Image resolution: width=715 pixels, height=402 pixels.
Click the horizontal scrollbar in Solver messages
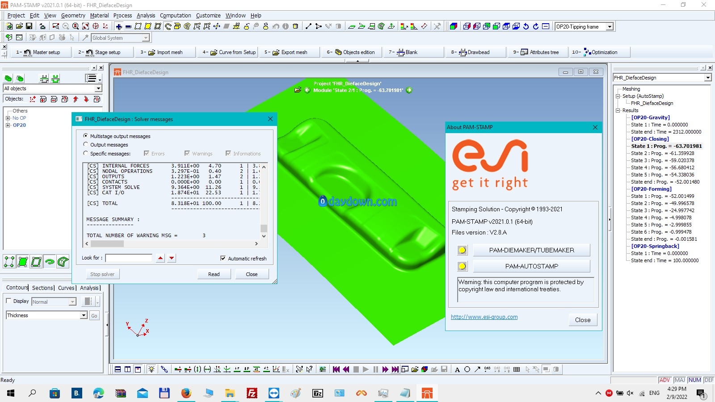[x=172, y=244]
